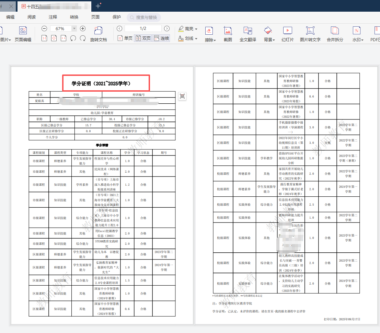The height and width of the screenshot is (333, 380).
Task: Open the 阅读 menu tab
Action: pyautogui.click(x=32, y=17)
